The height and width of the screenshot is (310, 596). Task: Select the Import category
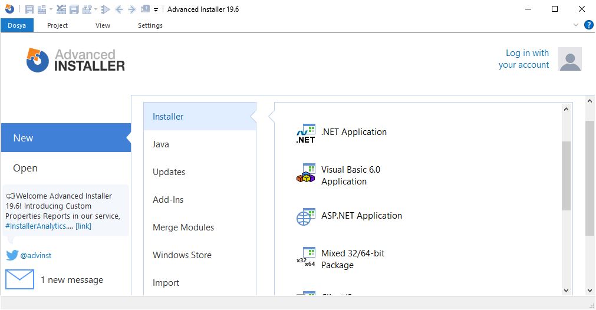200,283
